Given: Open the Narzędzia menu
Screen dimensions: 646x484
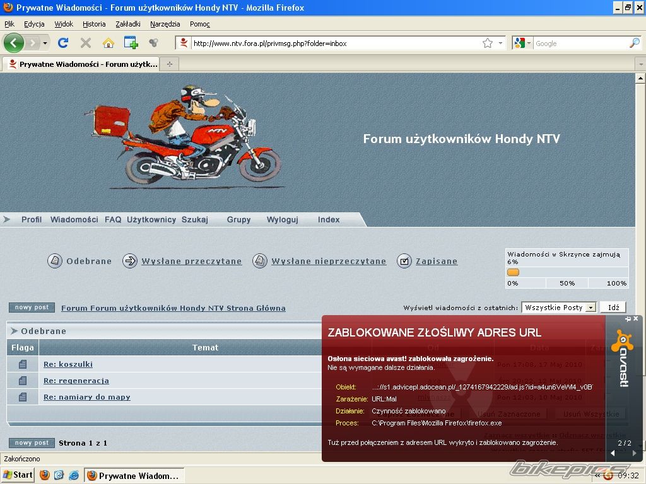Looking at the screenshot, I should (x=165, y=24).
